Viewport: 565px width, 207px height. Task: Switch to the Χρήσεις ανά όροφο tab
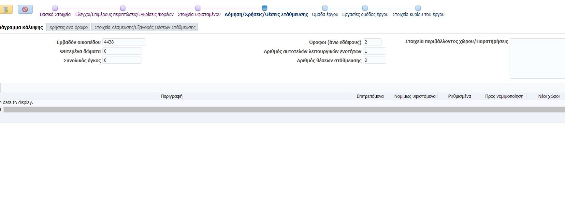coord(68,27)
